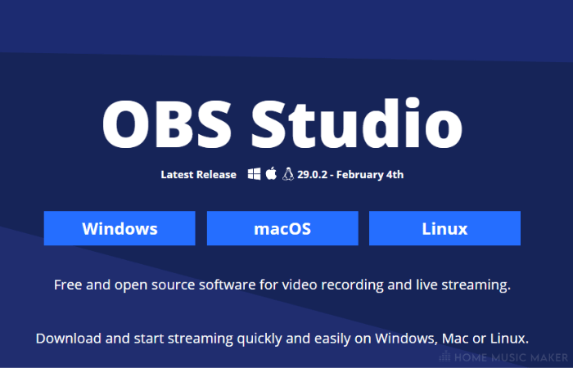
Task: Choose the Linux download button
Action: point(444,228)
